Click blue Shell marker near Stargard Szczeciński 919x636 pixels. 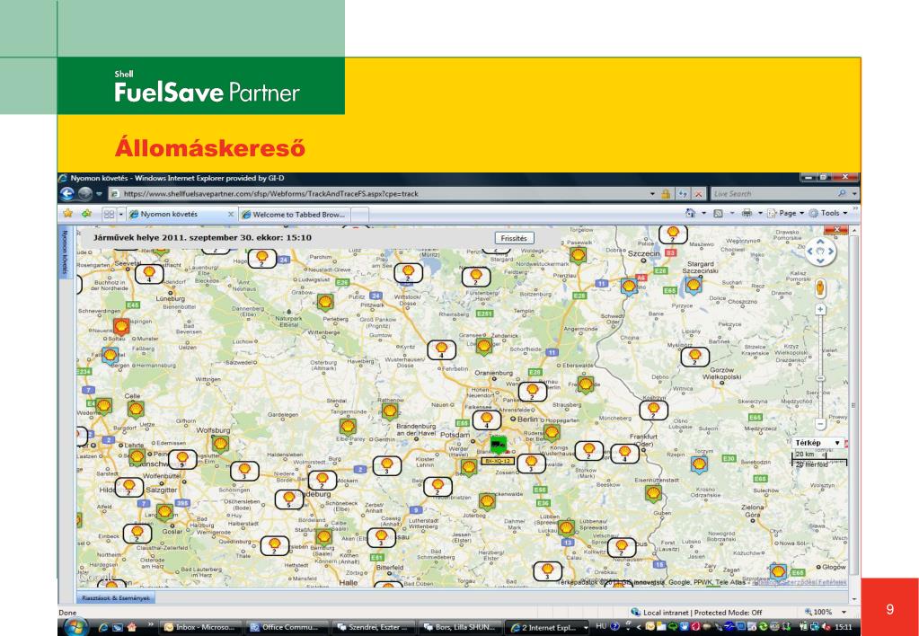pyautogui.click(x=694, y=286)
